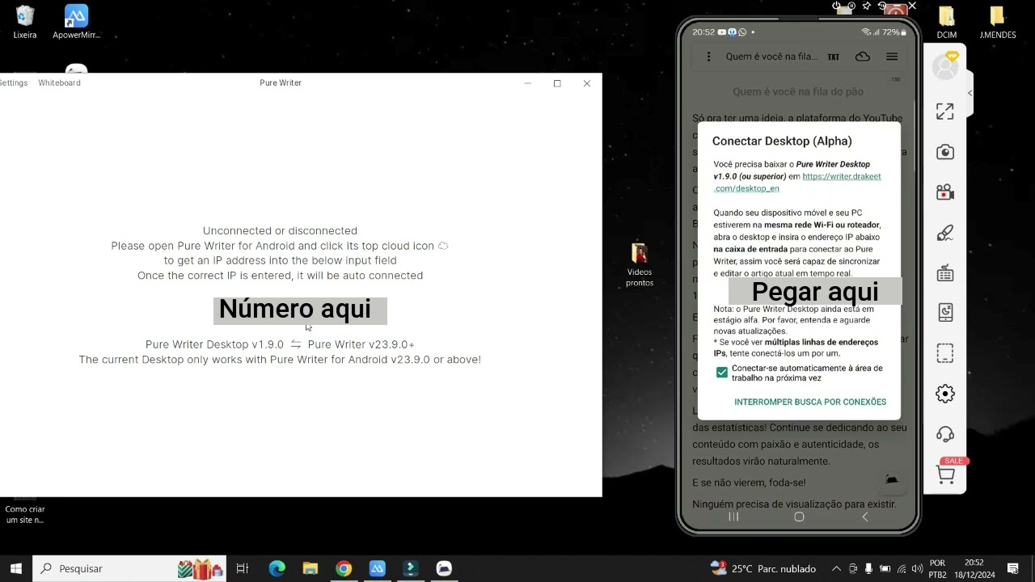Click the dashed rectangle icon in sidebar
Viewport: 1035px width, 582px height.
click(x=945, y=353)
